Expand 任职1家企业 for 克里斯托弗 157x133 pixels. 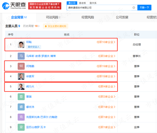107,117
